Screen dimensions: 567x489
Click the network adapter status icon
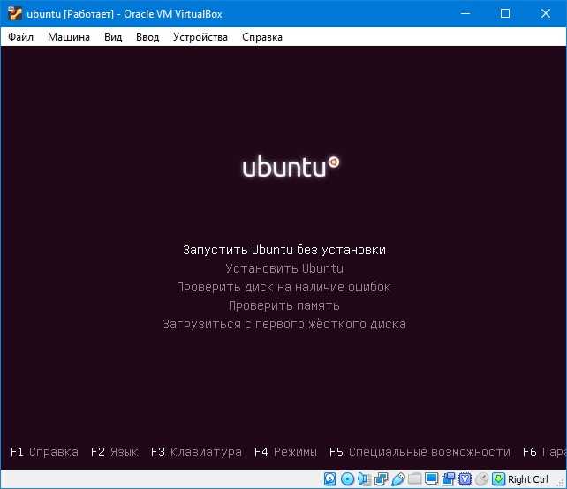click(x=382, y=479)
